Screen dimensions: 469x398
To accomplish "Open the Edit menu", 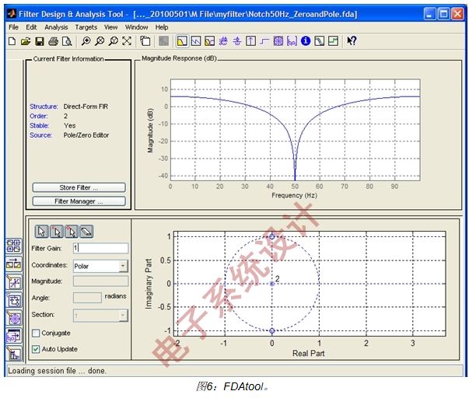I will pyautogui.click(x=31, y=27).
